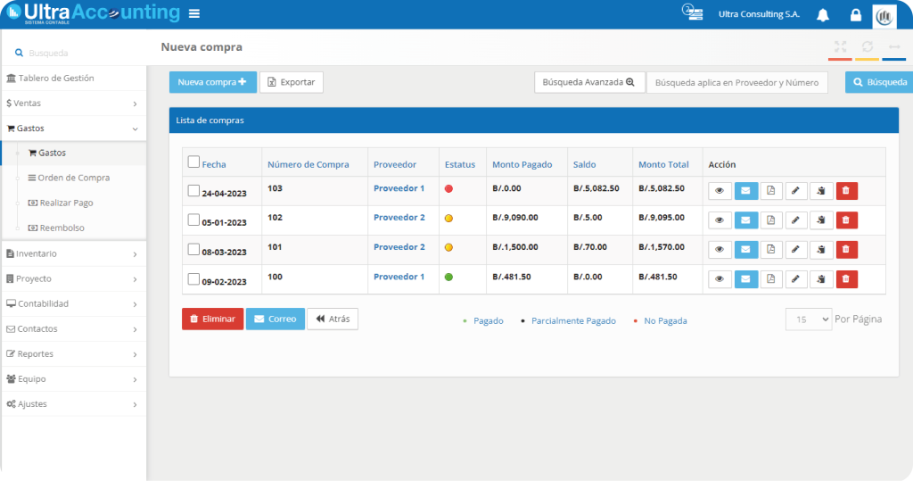
Task: Open the notifications bell
Action: (x=823, y=15)
